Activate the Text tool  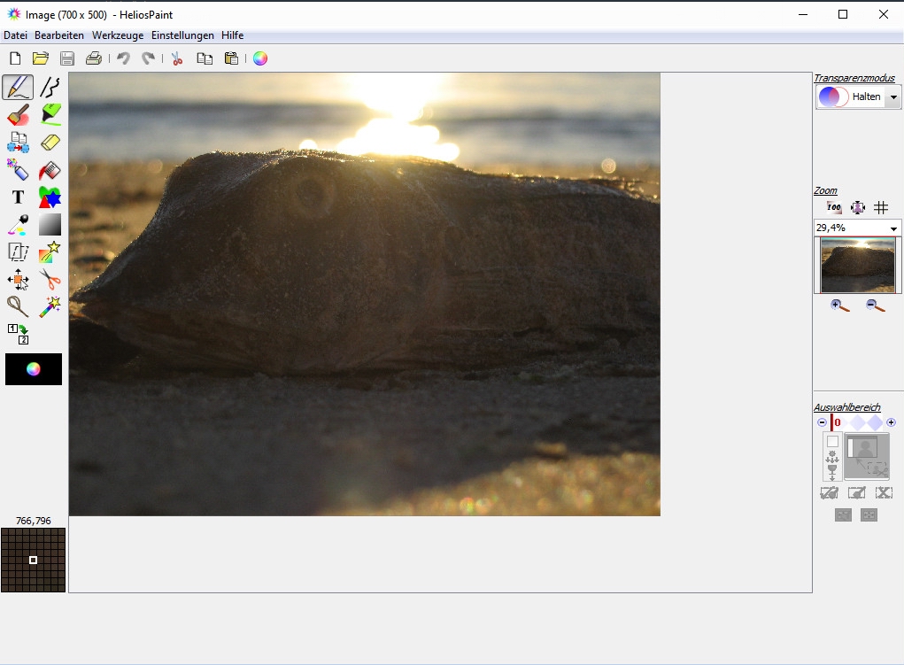[x=18, y=197]
